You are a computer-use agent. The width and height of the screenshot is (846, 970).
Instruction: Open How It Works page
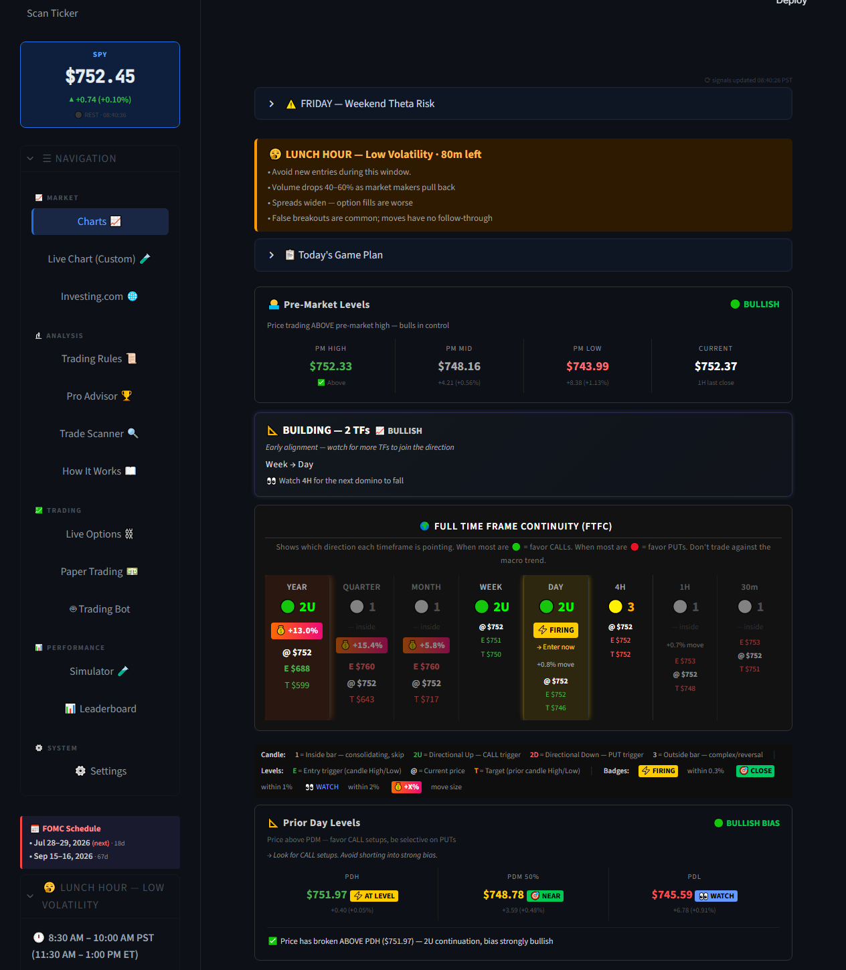[100, 471]
